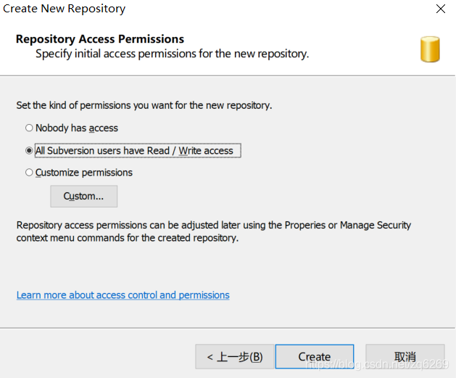The image size is (456, 378).
Task: Click the Create New Repository title bar text
Action: 65,9
